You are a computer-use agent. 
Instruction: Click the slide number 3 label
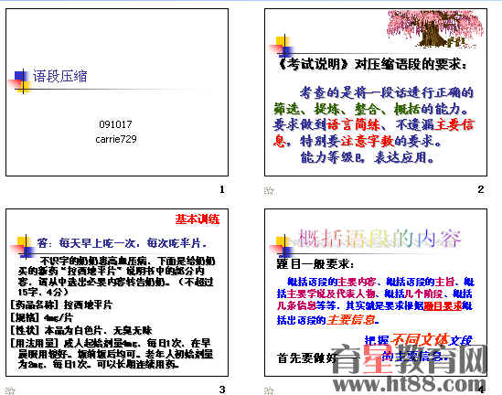pos(222,390)
